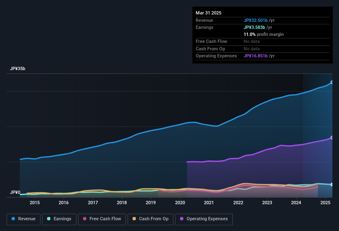339x231 pixels.
Task: Toggle the Cash From Op legend button
Action: tap(150, 219)
